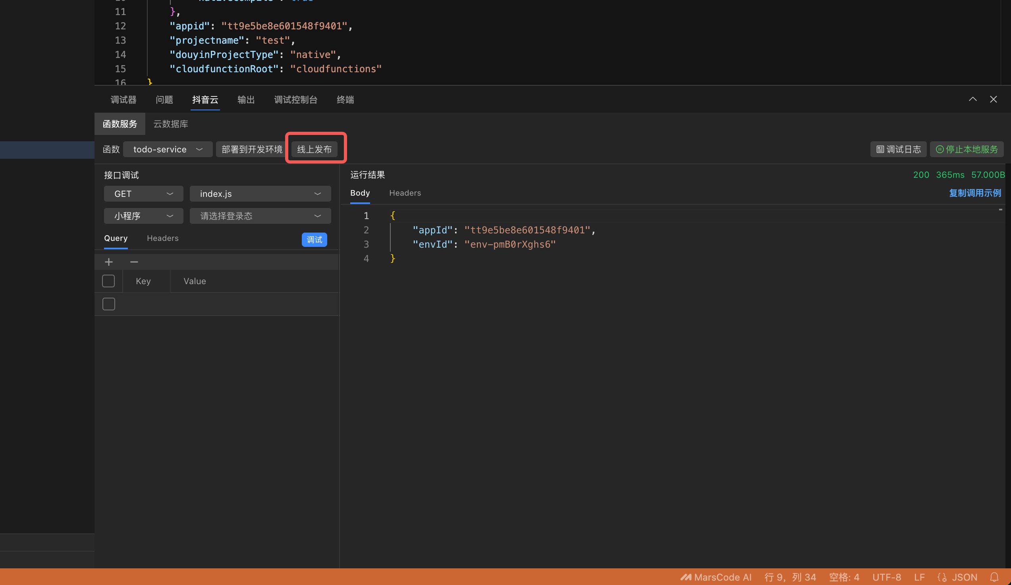
Task: Remove a query parameter with the minus icon
Action: [x=134, y=262]
